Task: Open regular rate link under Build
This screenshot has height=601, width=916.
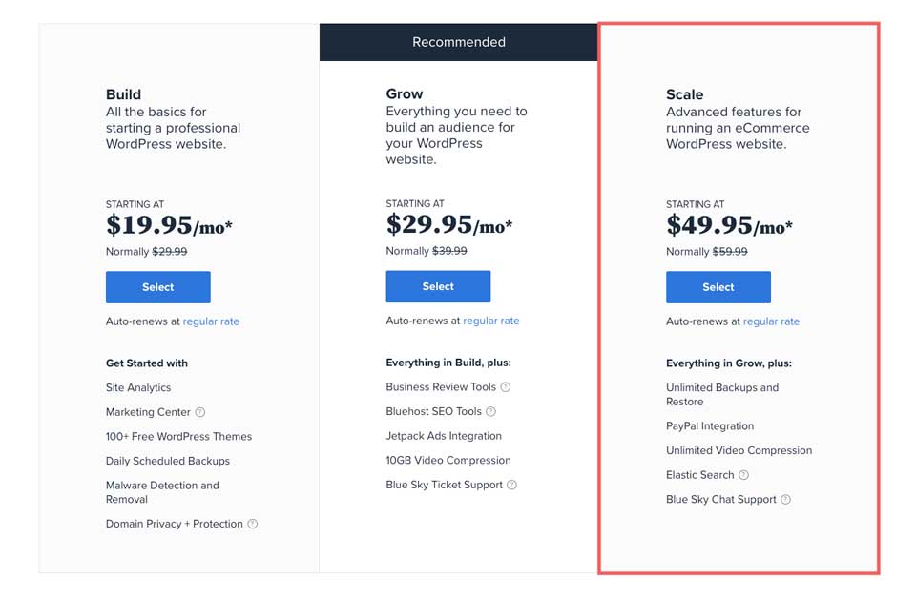Action: pos(211,321)
